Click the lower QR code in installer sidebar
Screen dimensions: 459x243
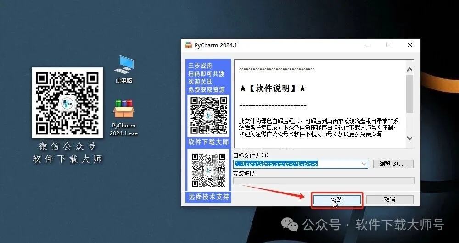coord(209,170)
